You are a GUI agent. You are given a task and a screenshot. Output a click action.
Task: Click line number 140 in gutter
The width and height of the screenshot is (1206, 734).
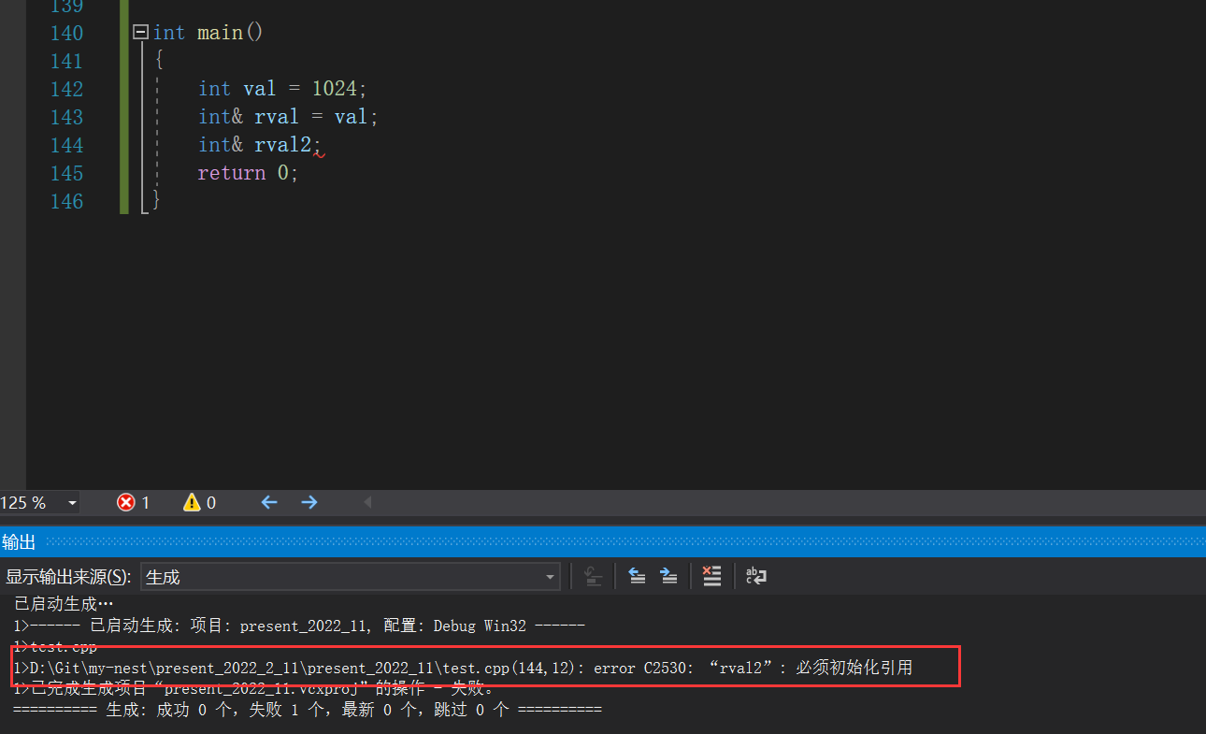[x=66, y=33]
